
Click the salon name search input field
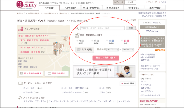tap(102, 28)
